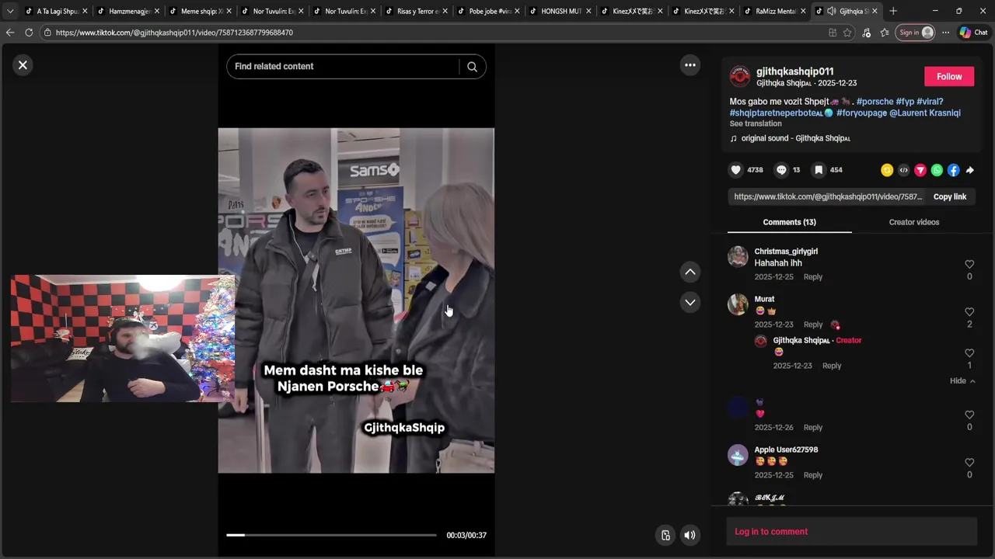This screenshot has width=995, height=559.
Task: Click the search magnifier icon in Find related content
Action: point(472,67)
